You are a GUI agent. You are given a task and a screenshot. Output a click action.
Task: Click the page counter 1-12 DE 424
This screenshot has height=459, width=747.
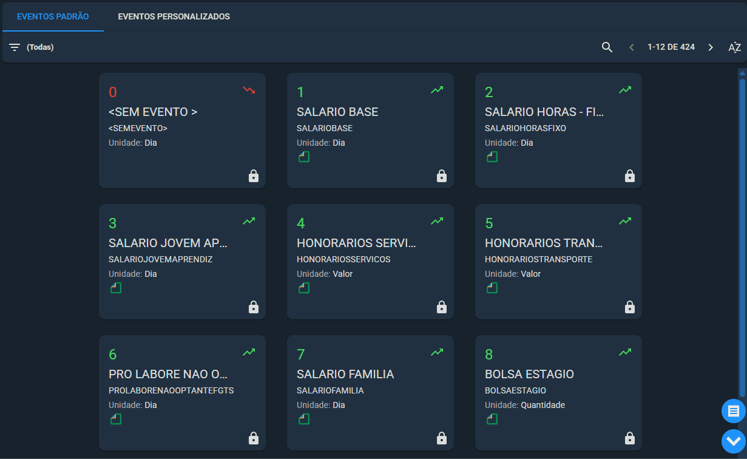pos(671,47)
